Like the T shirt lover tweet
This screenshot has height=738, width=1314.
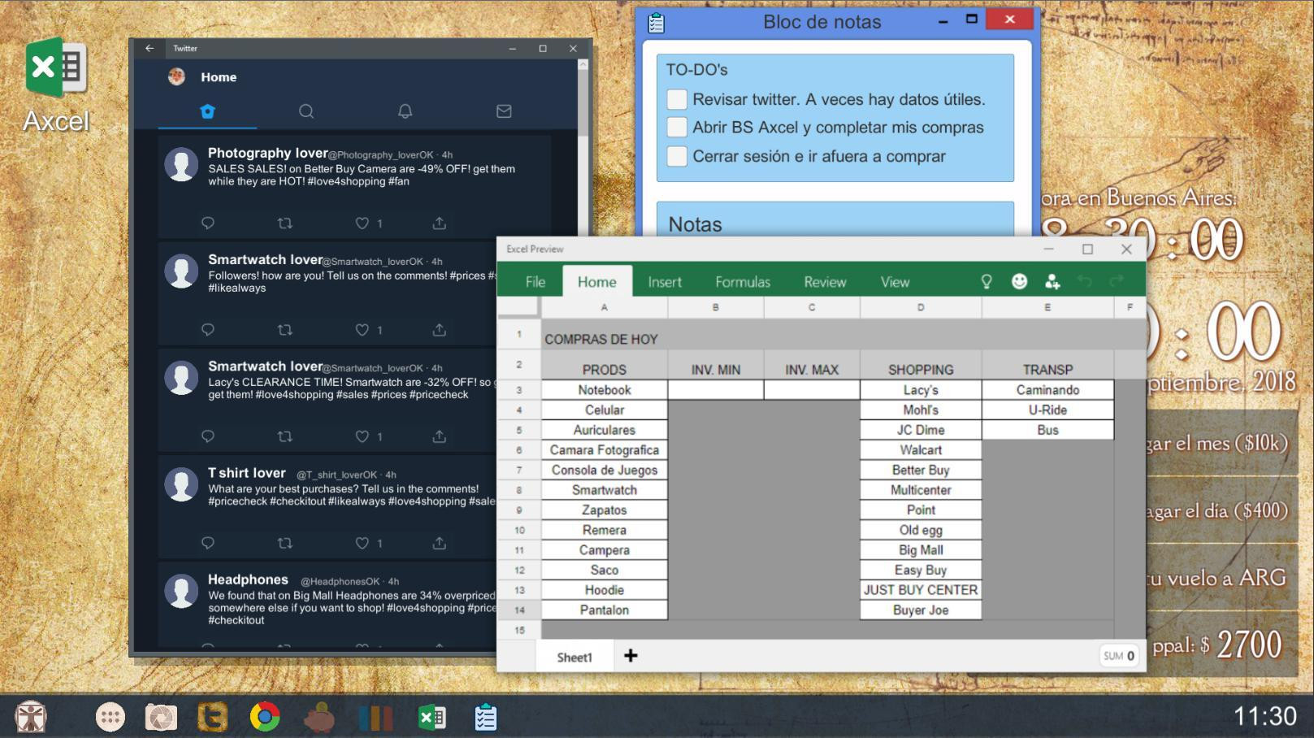coord(362,543)
